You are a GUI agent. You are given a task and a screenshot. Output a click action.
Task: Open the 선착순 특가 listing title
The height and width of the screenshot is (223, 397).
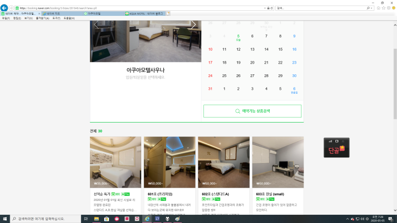(102, 194)
